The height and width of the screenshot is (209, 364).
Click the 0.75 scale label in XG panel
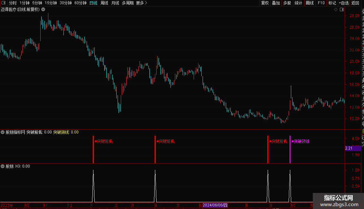click(x=356, y=178)
